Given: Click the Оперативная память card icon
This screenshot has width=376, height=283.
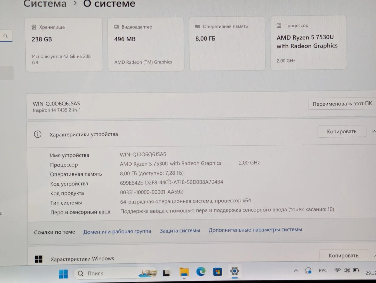Looking at the screenshot, I should [198, 26].
